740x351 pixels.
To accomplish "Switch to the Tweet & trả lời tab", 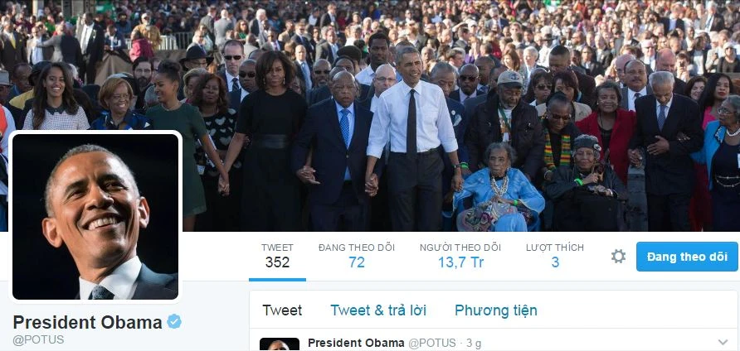I will click(x=378, y=310).
